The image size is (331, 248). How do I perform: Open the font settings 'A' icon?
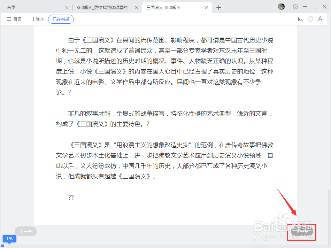click(320, 19)
